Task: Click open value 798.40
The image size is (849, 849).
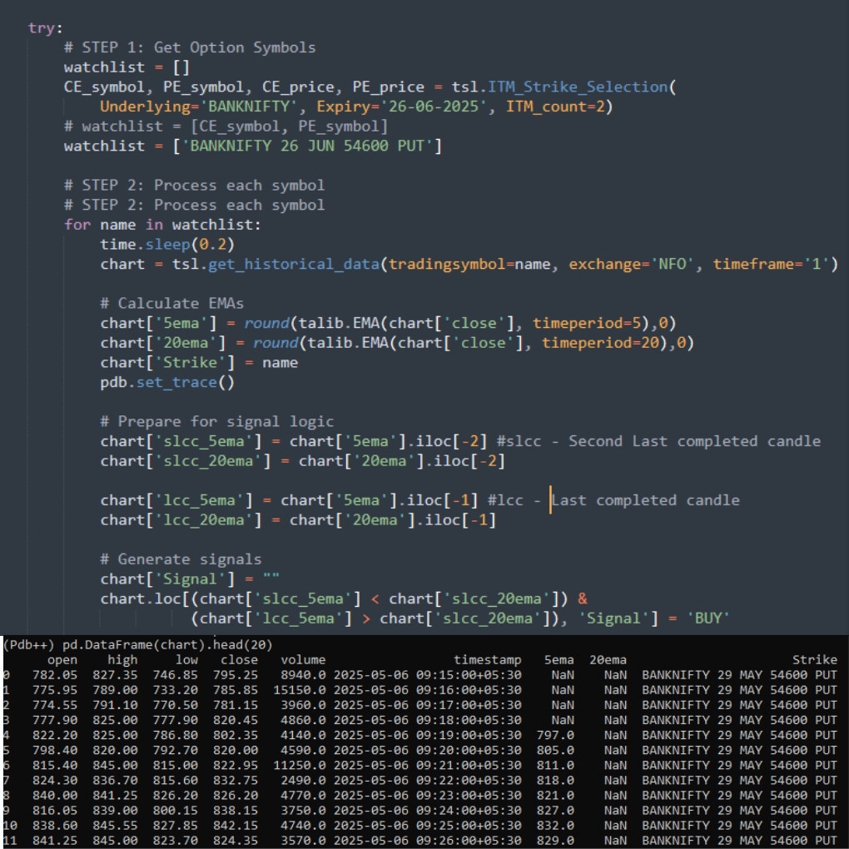Action: coord(55,751)
